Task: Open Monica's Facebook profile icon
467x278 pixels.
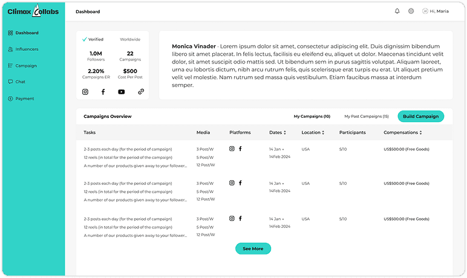Action: (103, 92)
